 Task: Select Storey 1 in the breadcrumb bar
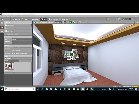tap(51, 23)
